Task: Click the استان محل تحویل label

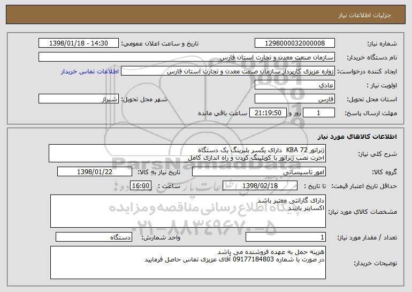Action: 372,99
